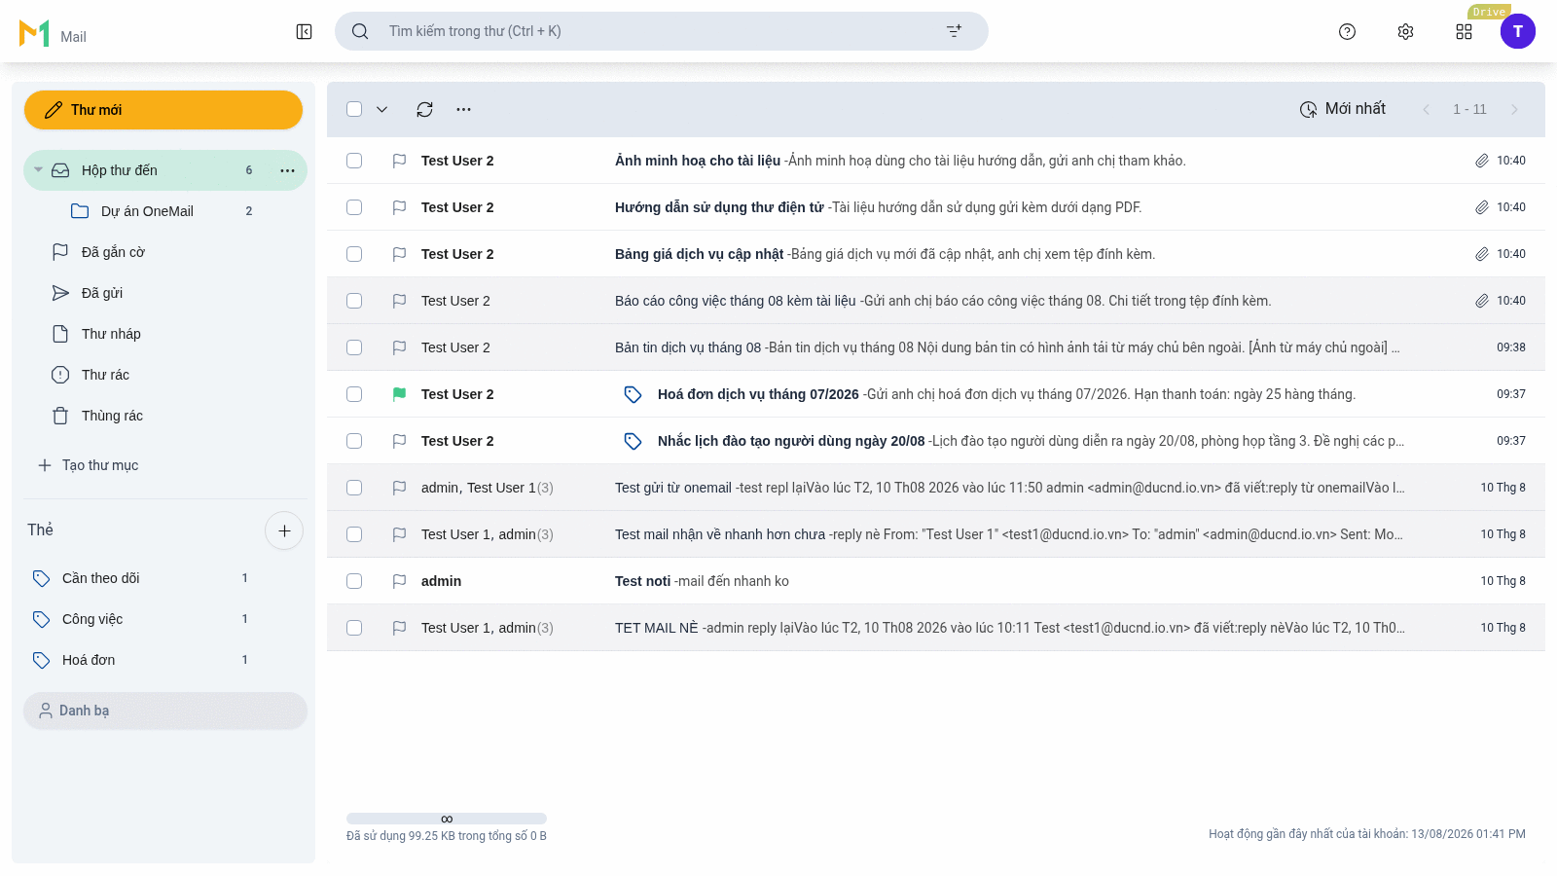1557x876 pixels.
Task: Tick checkbox for Hướng dẫn sử dụng thư điện tử
Action: click(354, 207)
